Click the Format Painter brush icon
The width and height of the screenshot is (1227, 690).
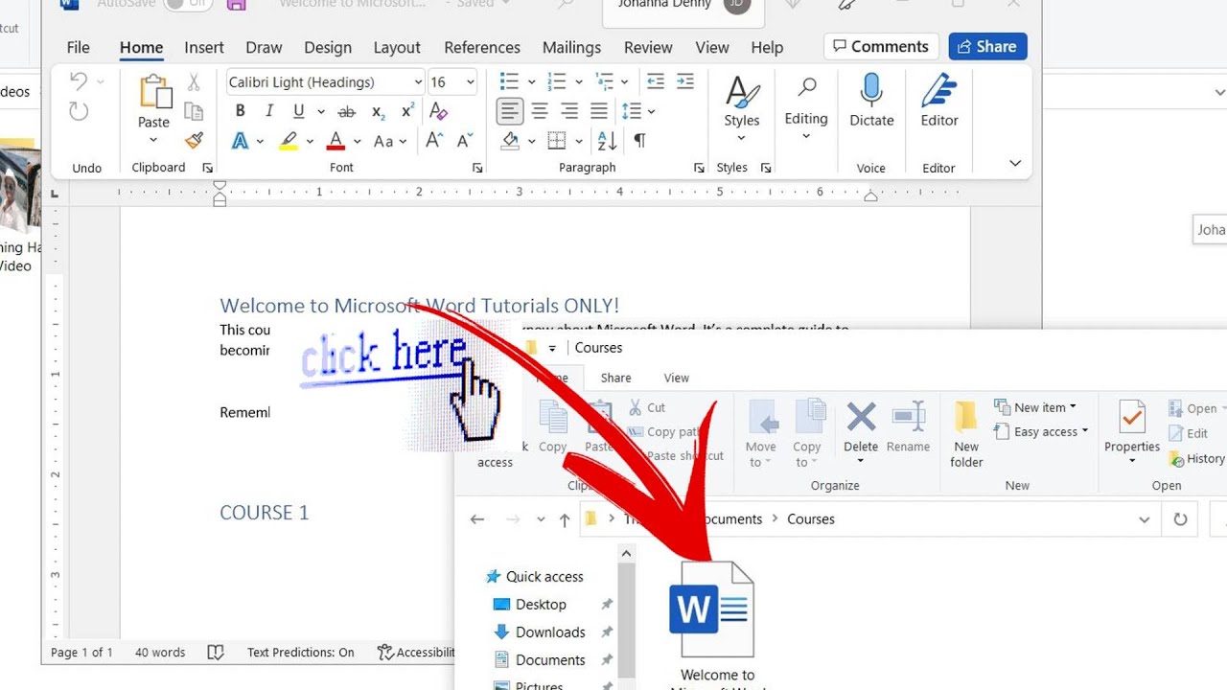coord(195,140)
